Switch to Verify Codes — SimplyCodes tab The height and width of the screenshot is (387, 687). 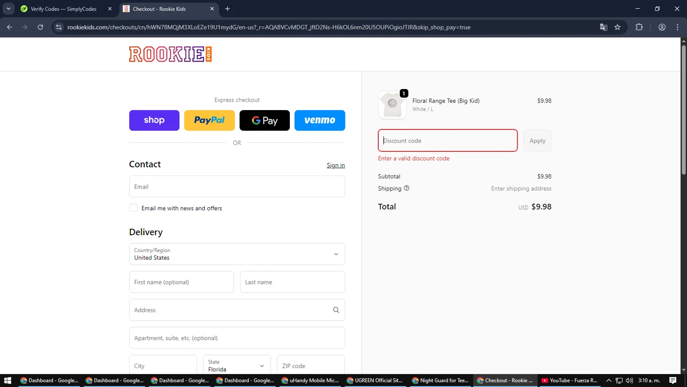(x=63, y=9)
